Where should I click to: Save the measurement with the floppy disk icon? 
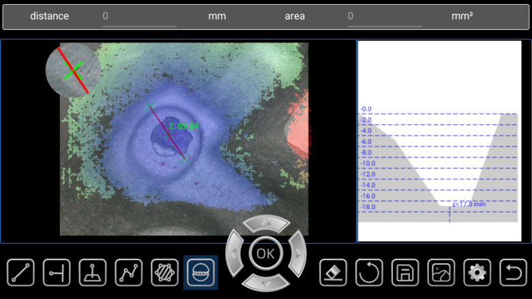[x=405, y=272]
